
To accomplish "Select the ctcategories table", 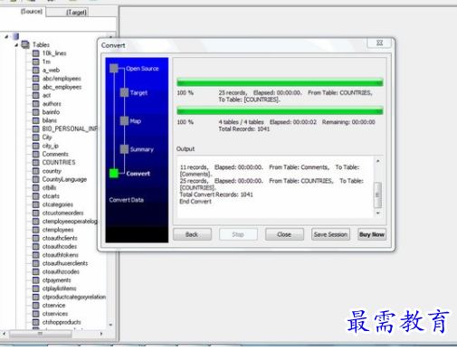I will point(58,204).
